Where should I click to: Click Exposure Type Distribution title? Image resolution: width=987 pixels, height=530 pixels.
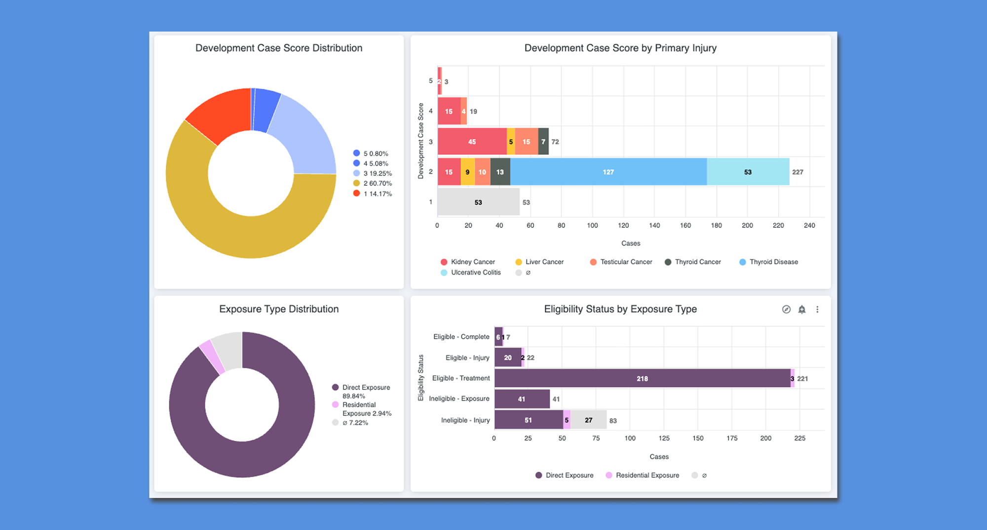click(279, 309)
